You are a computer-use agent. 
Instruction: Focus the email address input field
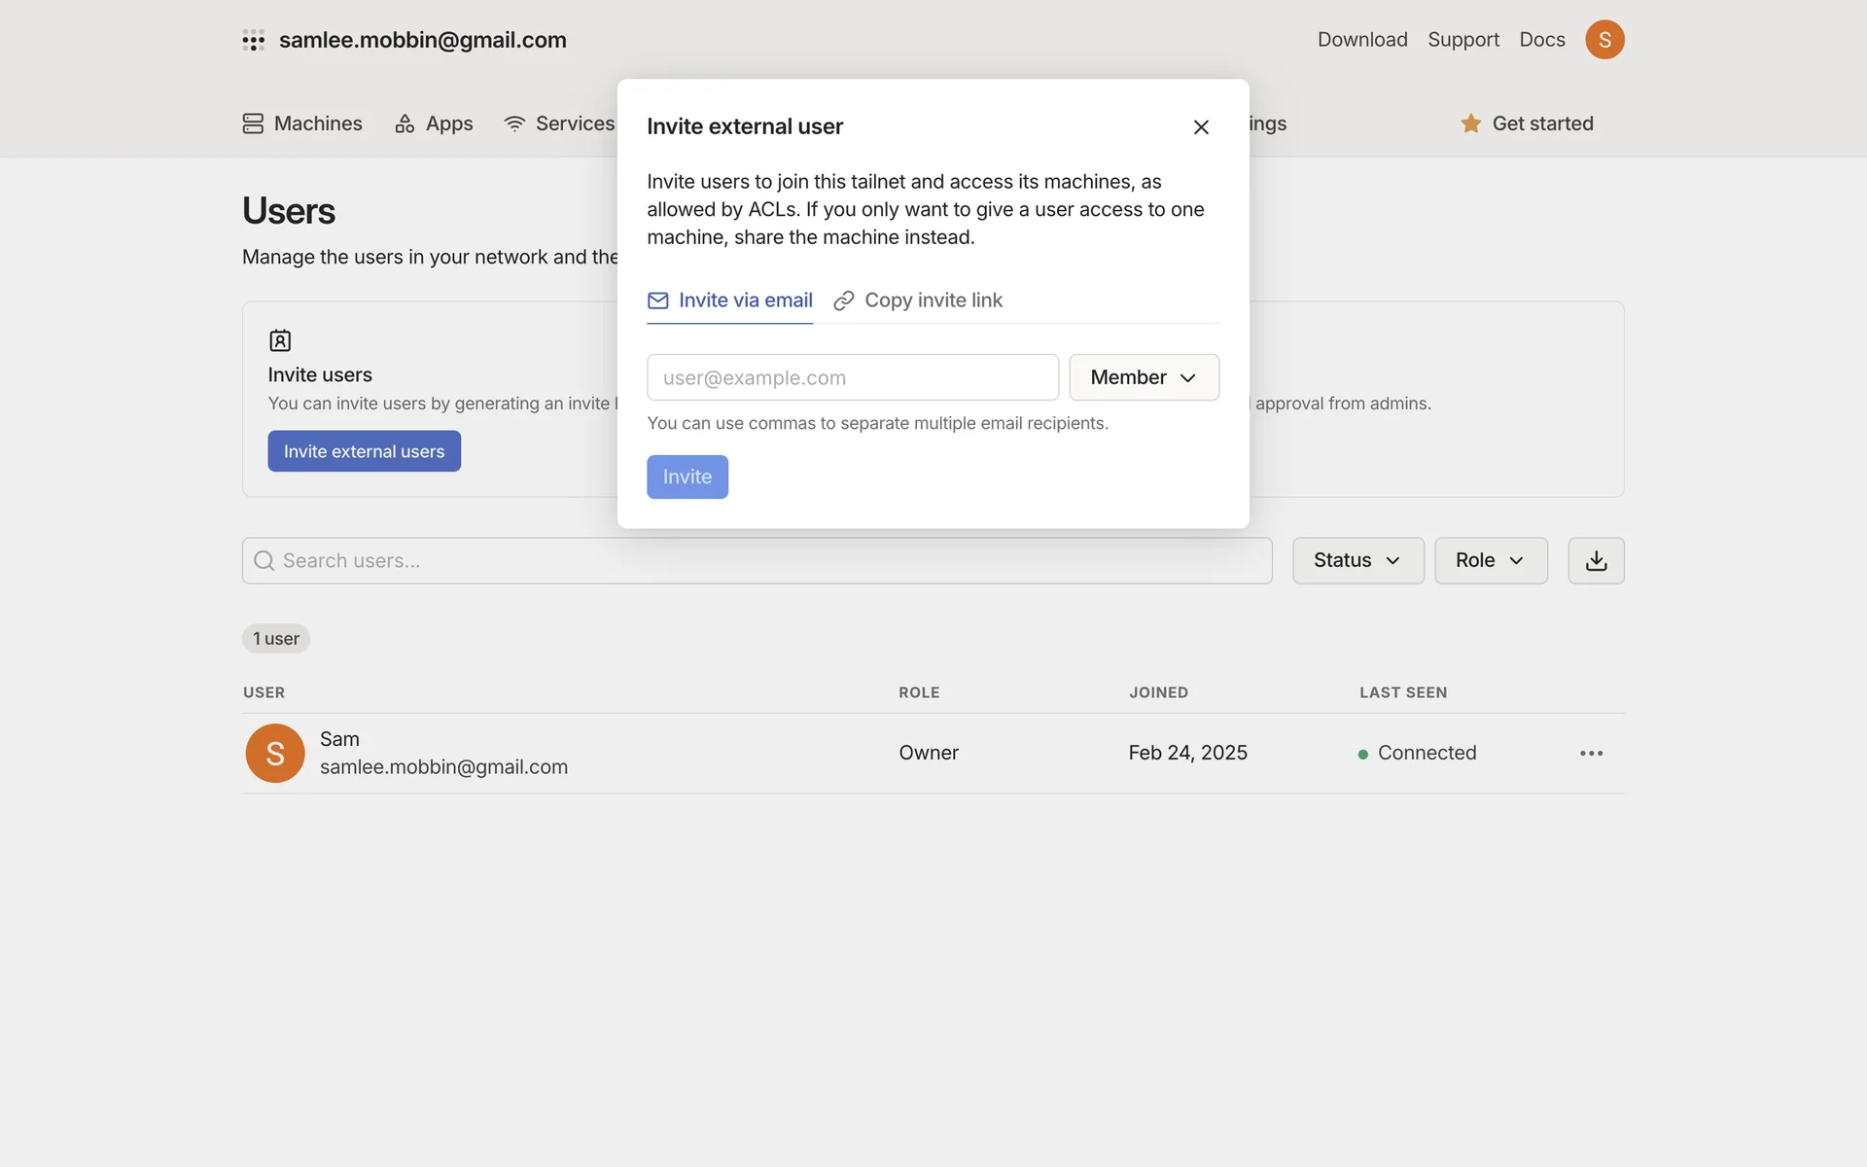coord(852,377)
